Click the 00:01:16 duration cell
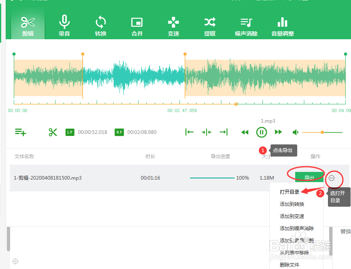351x269 pixels. (150, 178)
